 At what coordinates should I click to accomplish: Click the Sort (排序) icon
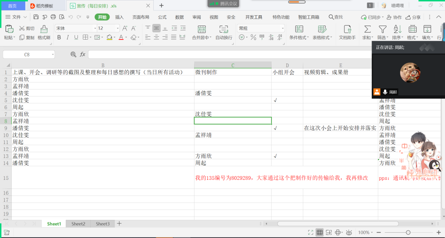tap(397, 29)
